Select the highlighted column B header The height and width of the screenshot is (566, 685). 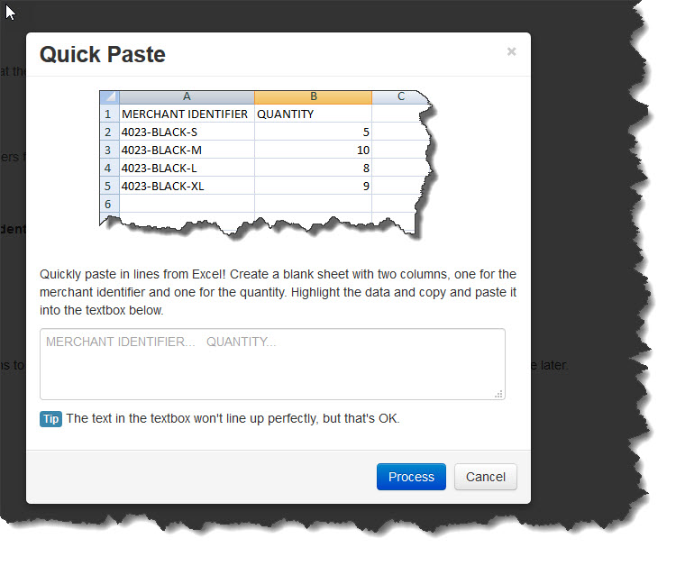tap(313, 96)
